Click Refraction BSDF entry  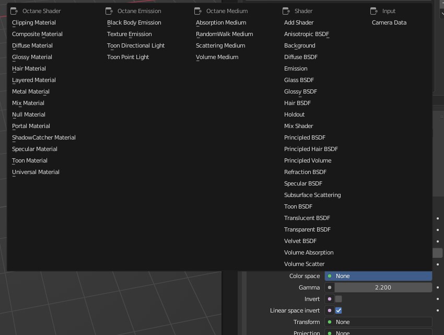click(305, 172)
